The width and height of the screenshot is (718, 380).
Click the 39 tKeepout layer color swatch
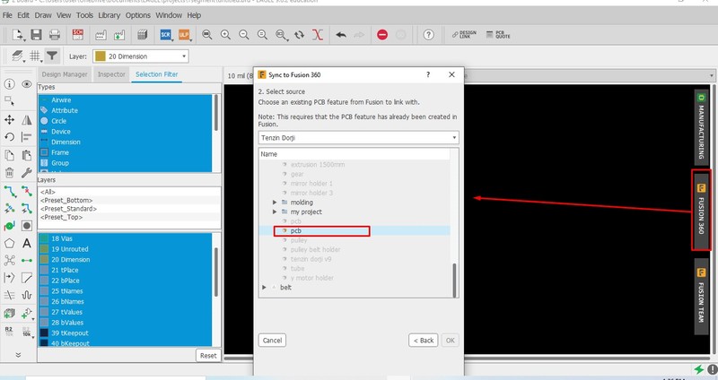pos(44,332)
